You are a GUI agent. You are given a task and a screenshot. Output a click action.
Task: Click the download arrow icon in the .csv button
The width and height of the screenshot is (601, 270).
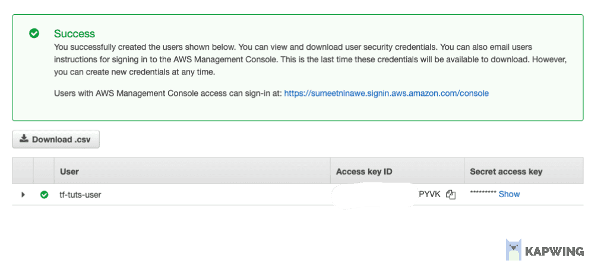point(24,139)
